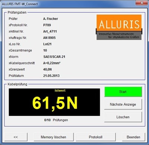Select the article number Art_4711
The image size is (149, 145).
(x=50, y=31)
